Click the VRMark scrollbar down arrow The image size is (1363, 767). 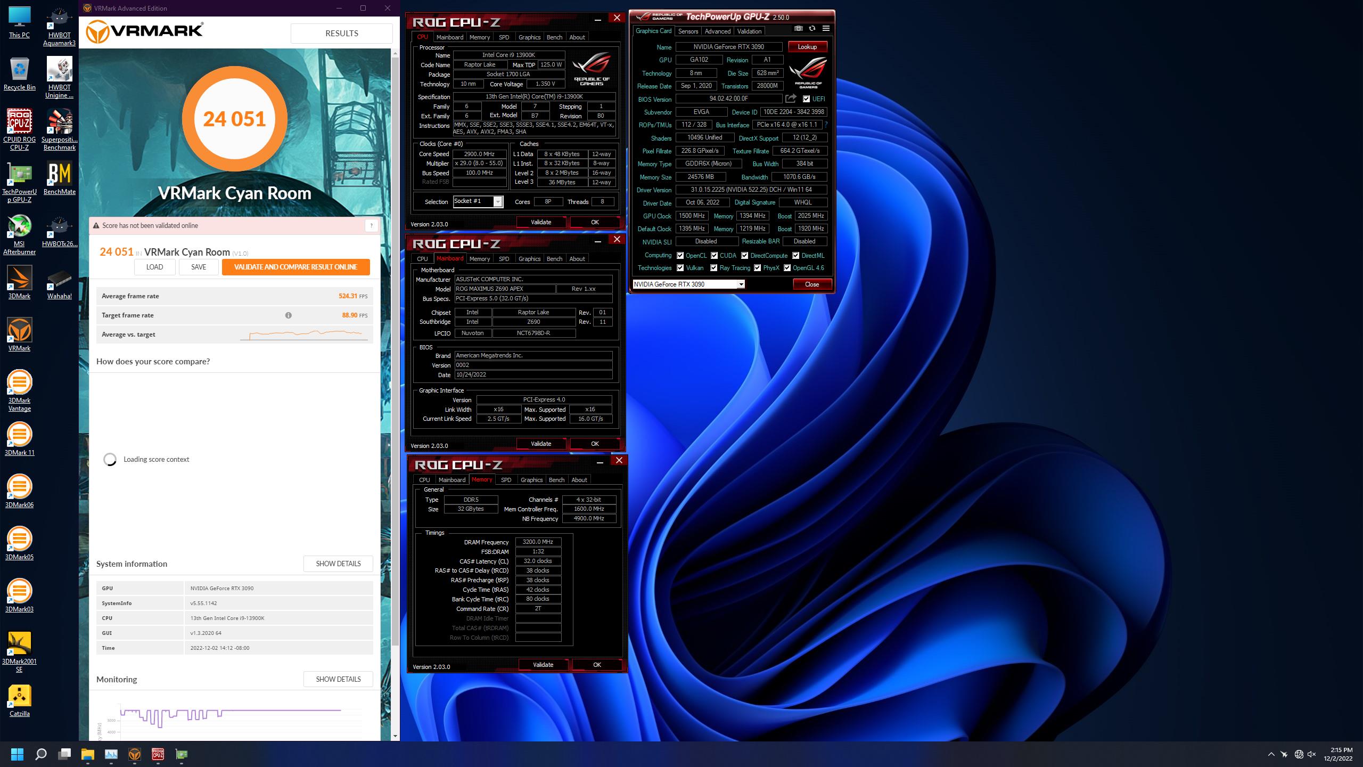[395, 736]
